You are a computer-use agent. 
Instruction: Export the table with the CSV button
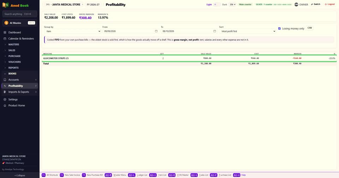click(310, 28)
